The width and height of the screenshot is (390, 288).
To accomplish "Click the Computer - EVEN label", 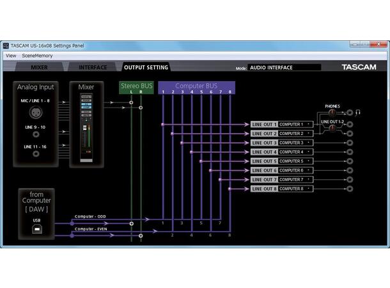I will coord(91,229).
